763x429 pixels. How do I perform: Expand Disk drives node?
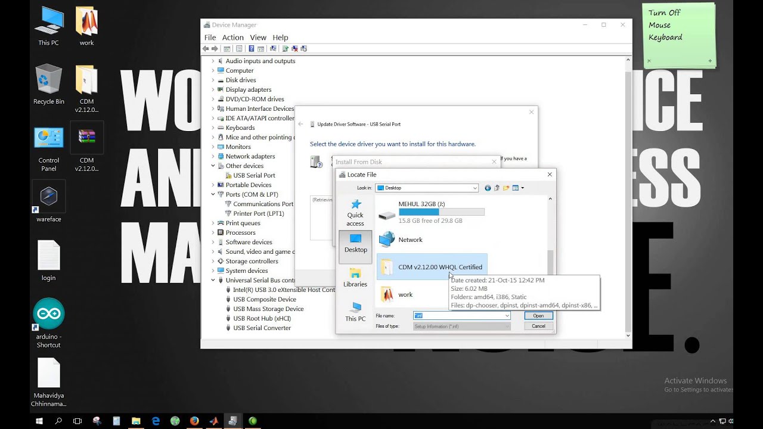213,80
